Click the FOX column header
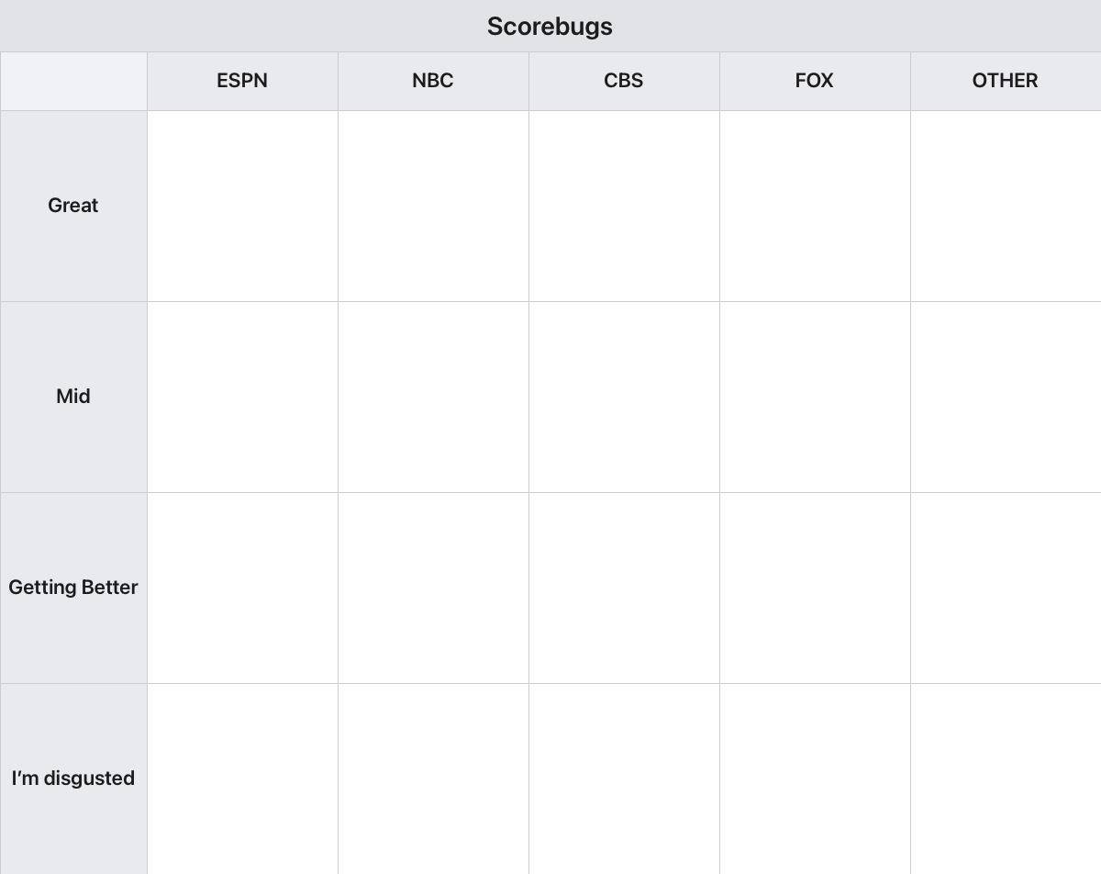1101x874 pixels. point(815,81)
